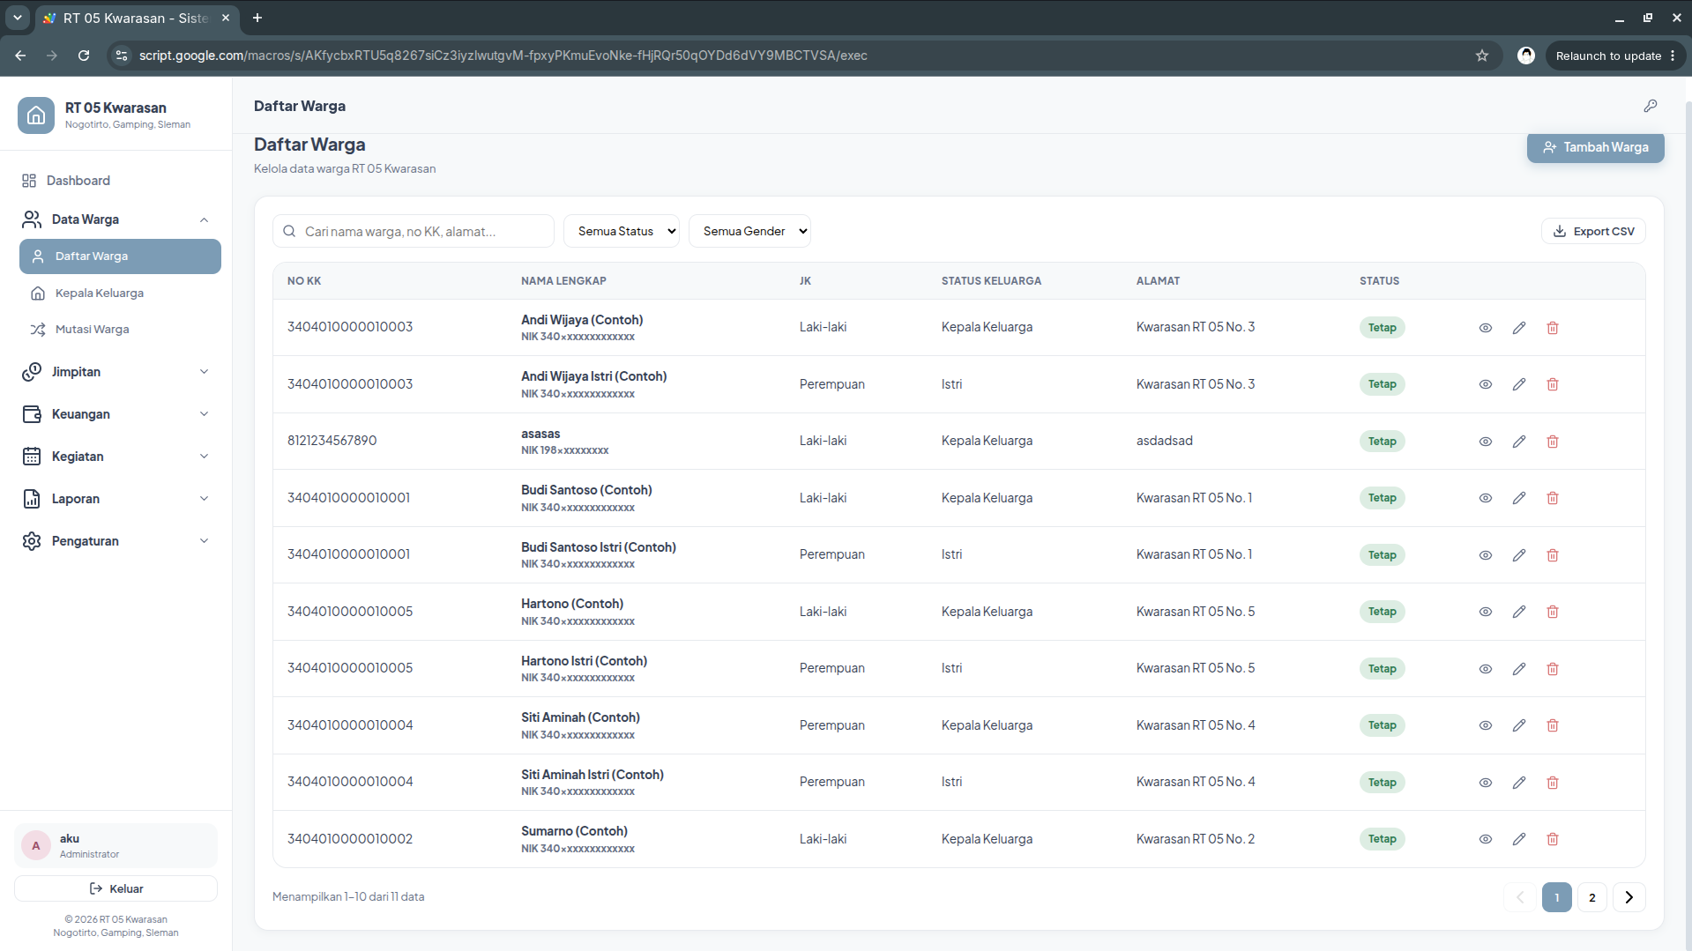The width and height of the screenshot is (1692, 951).
Task: Open a new browser tab
Action: 257,18
